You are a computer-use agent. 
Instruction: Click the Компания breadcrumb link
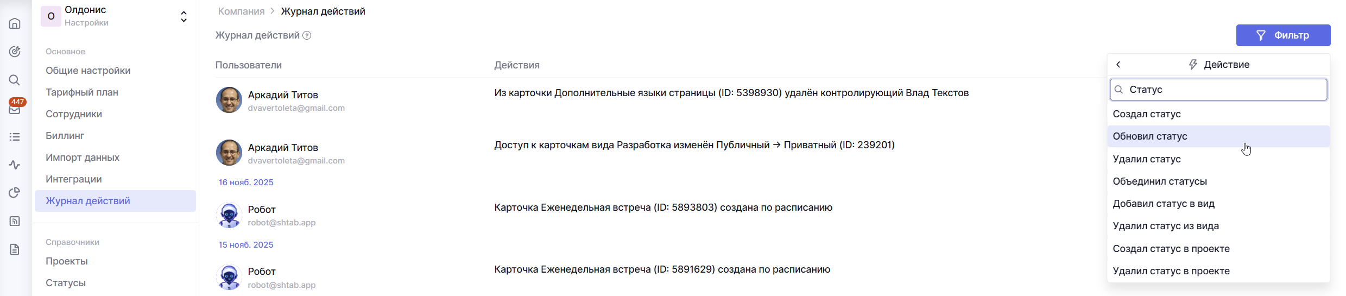[241, 11]
